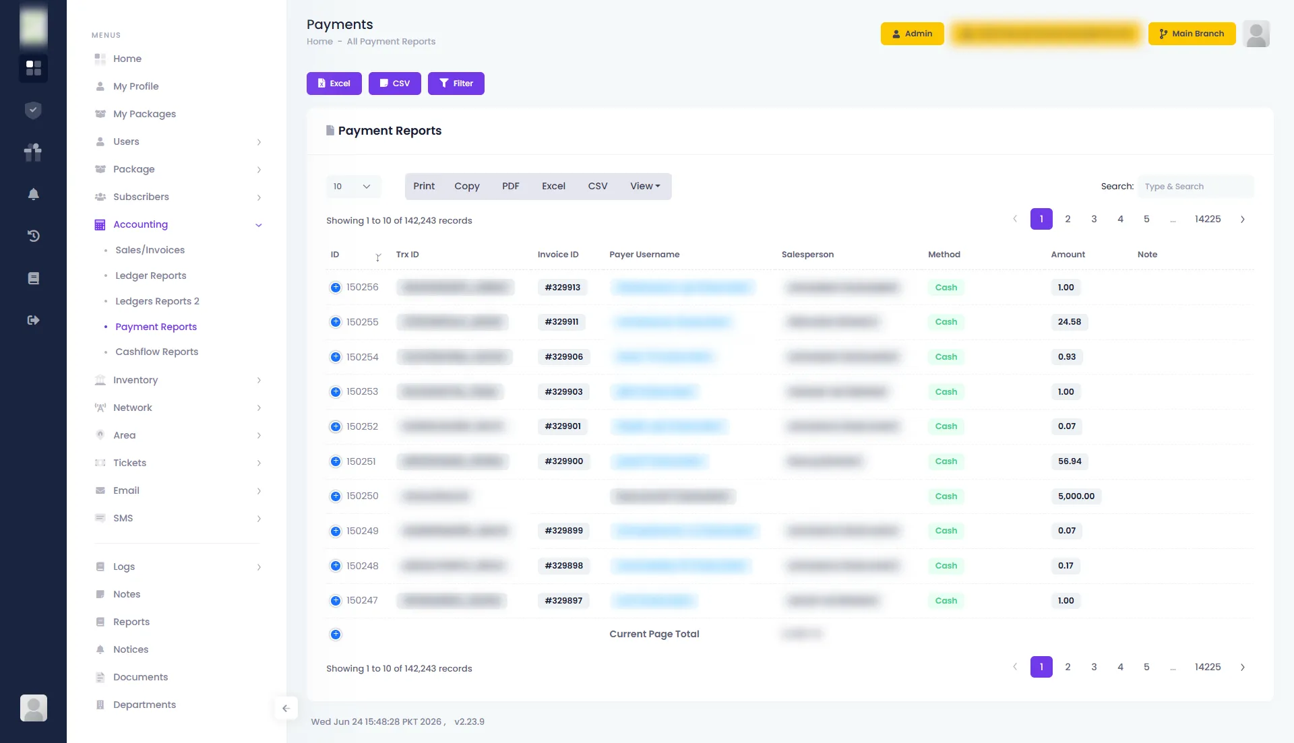The image size is (1294, 743).
Task: Open Sales/Invoices submenu item
Action: pyautogui.click(x=150, y=251)
